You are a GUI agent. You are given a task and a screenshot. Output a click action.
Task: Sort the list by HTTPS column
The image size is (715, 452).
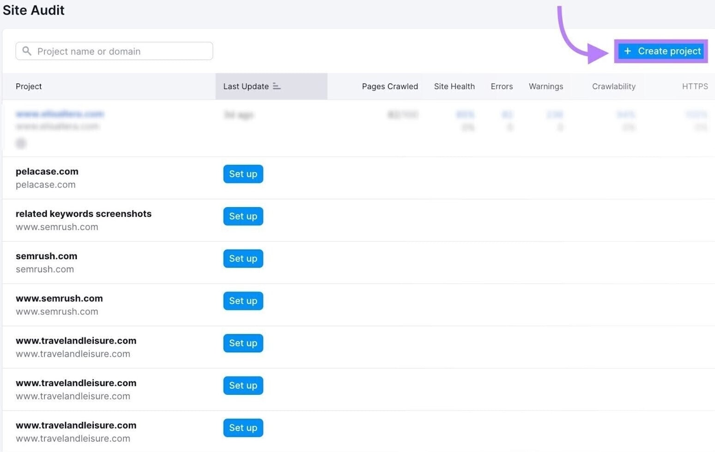pos(696,86)
